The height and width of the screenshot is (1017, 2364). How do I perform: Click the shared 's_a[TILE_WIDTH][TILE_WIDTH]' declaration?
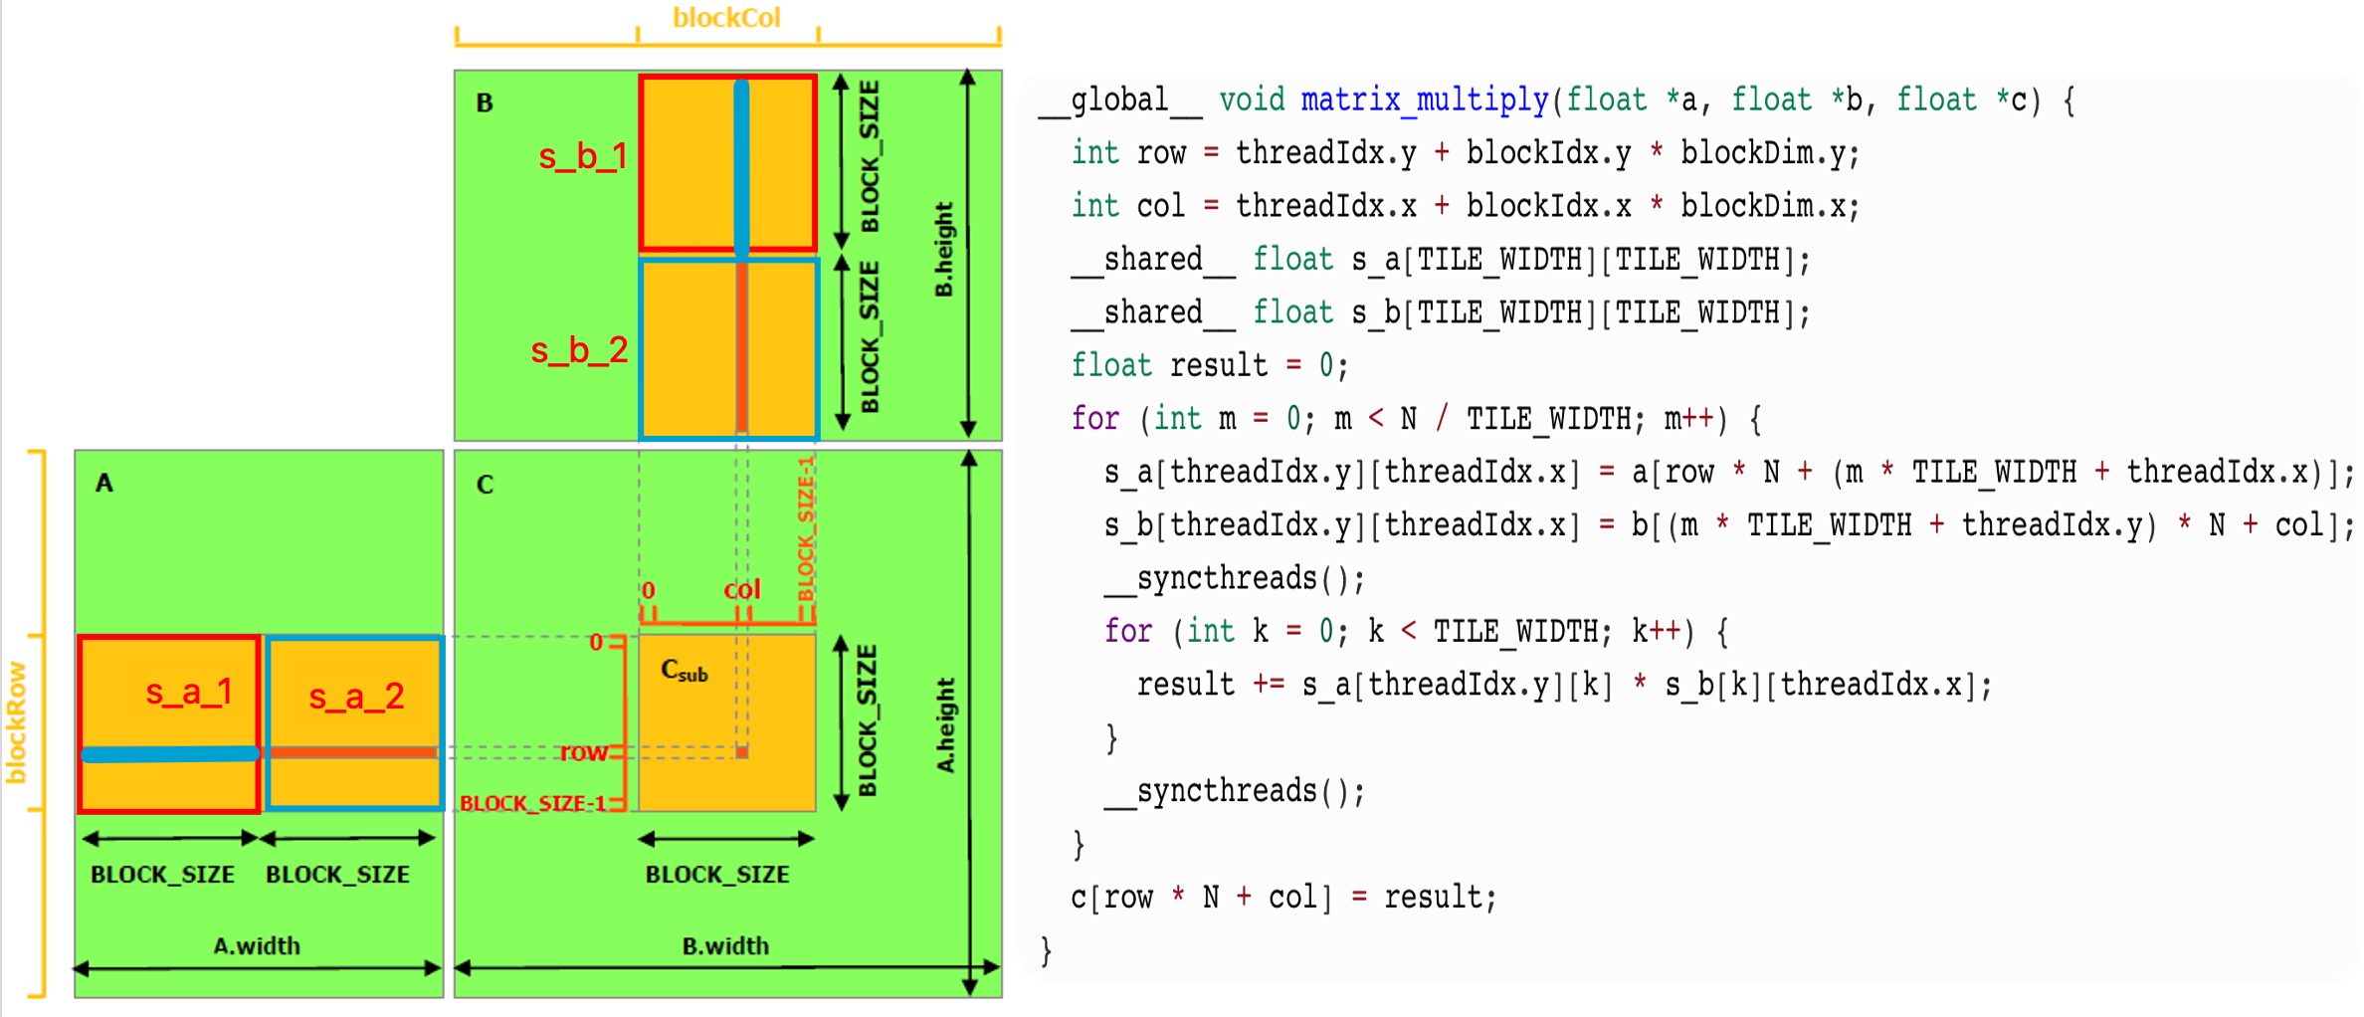(1441, 260)
